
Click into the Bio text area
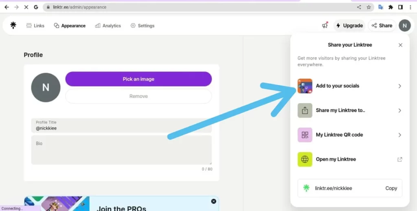point(121,150)
